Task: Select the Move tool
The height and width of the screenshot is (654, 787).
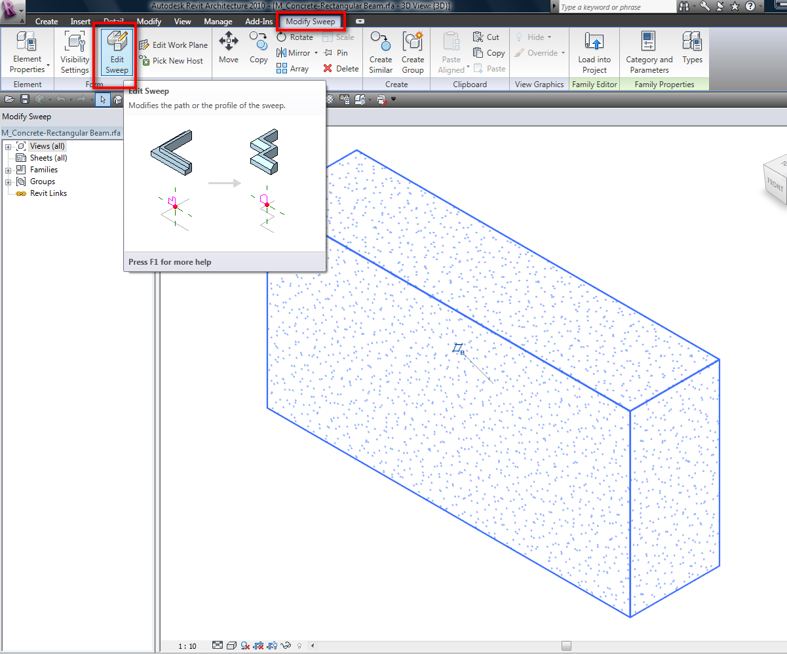Action: click(229, 47)
